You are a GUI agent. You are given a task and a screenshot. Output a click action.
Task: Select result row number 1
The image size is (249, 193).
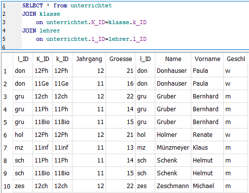coord(5,71)
